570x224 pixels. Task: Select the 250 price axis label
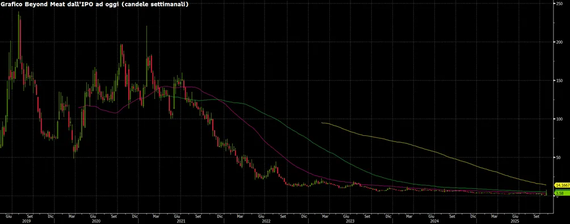(559, 3)
